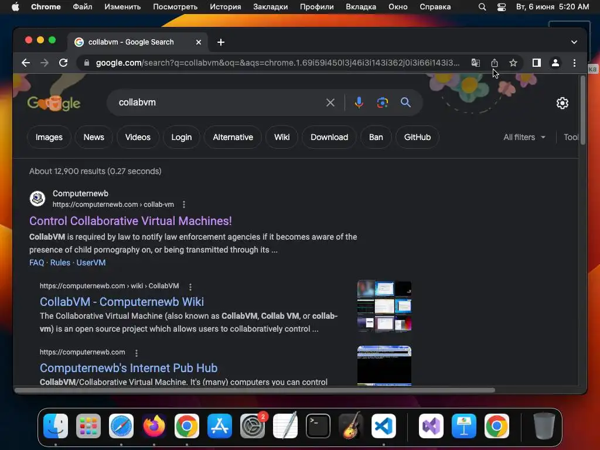
Task: Click the address bar URL
Action: 277,63
